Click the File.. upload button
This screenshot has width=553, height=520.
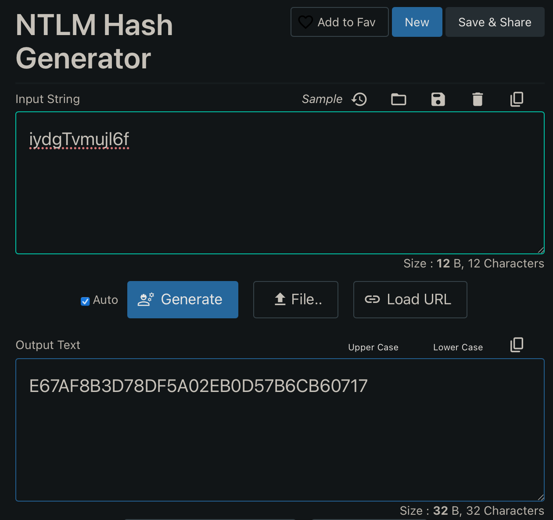point(296,299)
